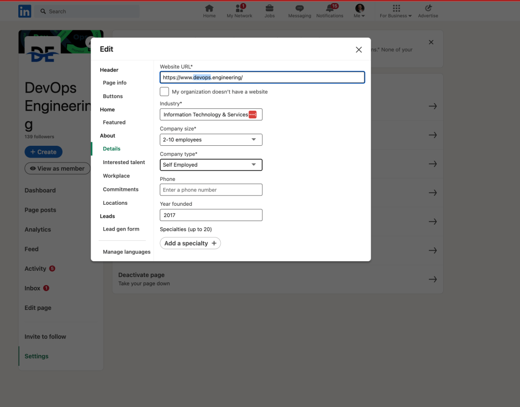520x407 pixels.
Task: Open the Advertise icon
Action: point(428,11)
